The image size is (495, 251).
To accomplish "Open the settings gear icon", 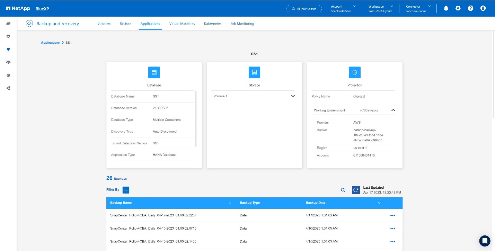I will pos(458,8).
